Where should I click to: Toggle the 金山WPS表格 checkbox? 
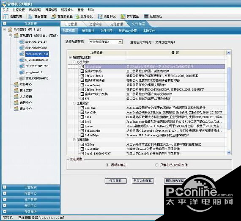82,71
